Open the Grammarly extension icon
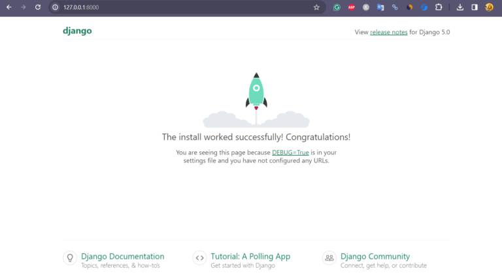 [337, 7]
